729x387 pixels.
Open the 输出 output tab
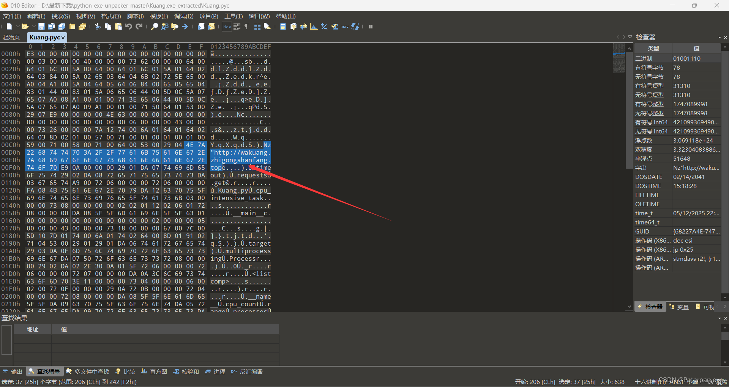(x=13, y=372)
